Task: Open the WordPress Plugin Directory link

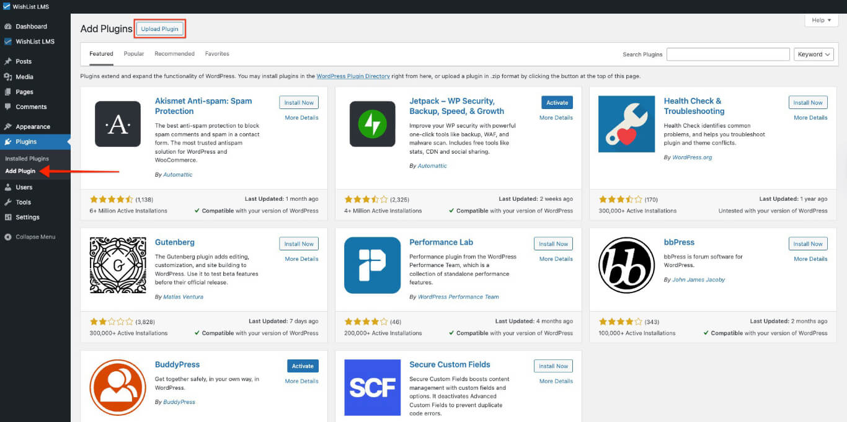Action: (x=353, y=76)
